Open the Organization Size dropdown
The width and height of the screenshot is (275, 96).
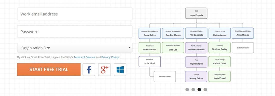coord(75,48)
